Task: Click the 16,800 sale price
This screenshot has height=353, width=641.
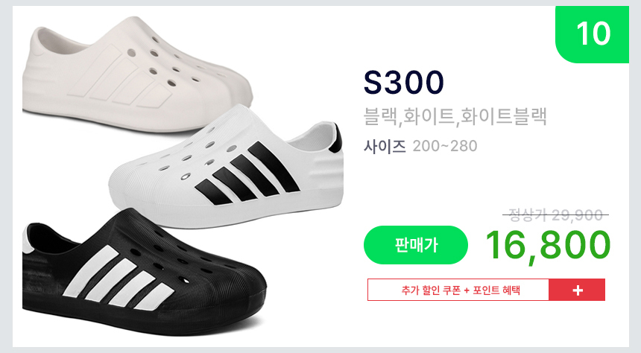Action: [548, 245]
